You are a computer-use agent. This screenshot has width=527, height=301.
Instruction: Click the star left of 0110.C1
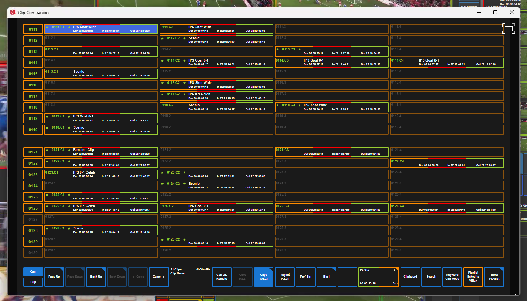point(47,127)
